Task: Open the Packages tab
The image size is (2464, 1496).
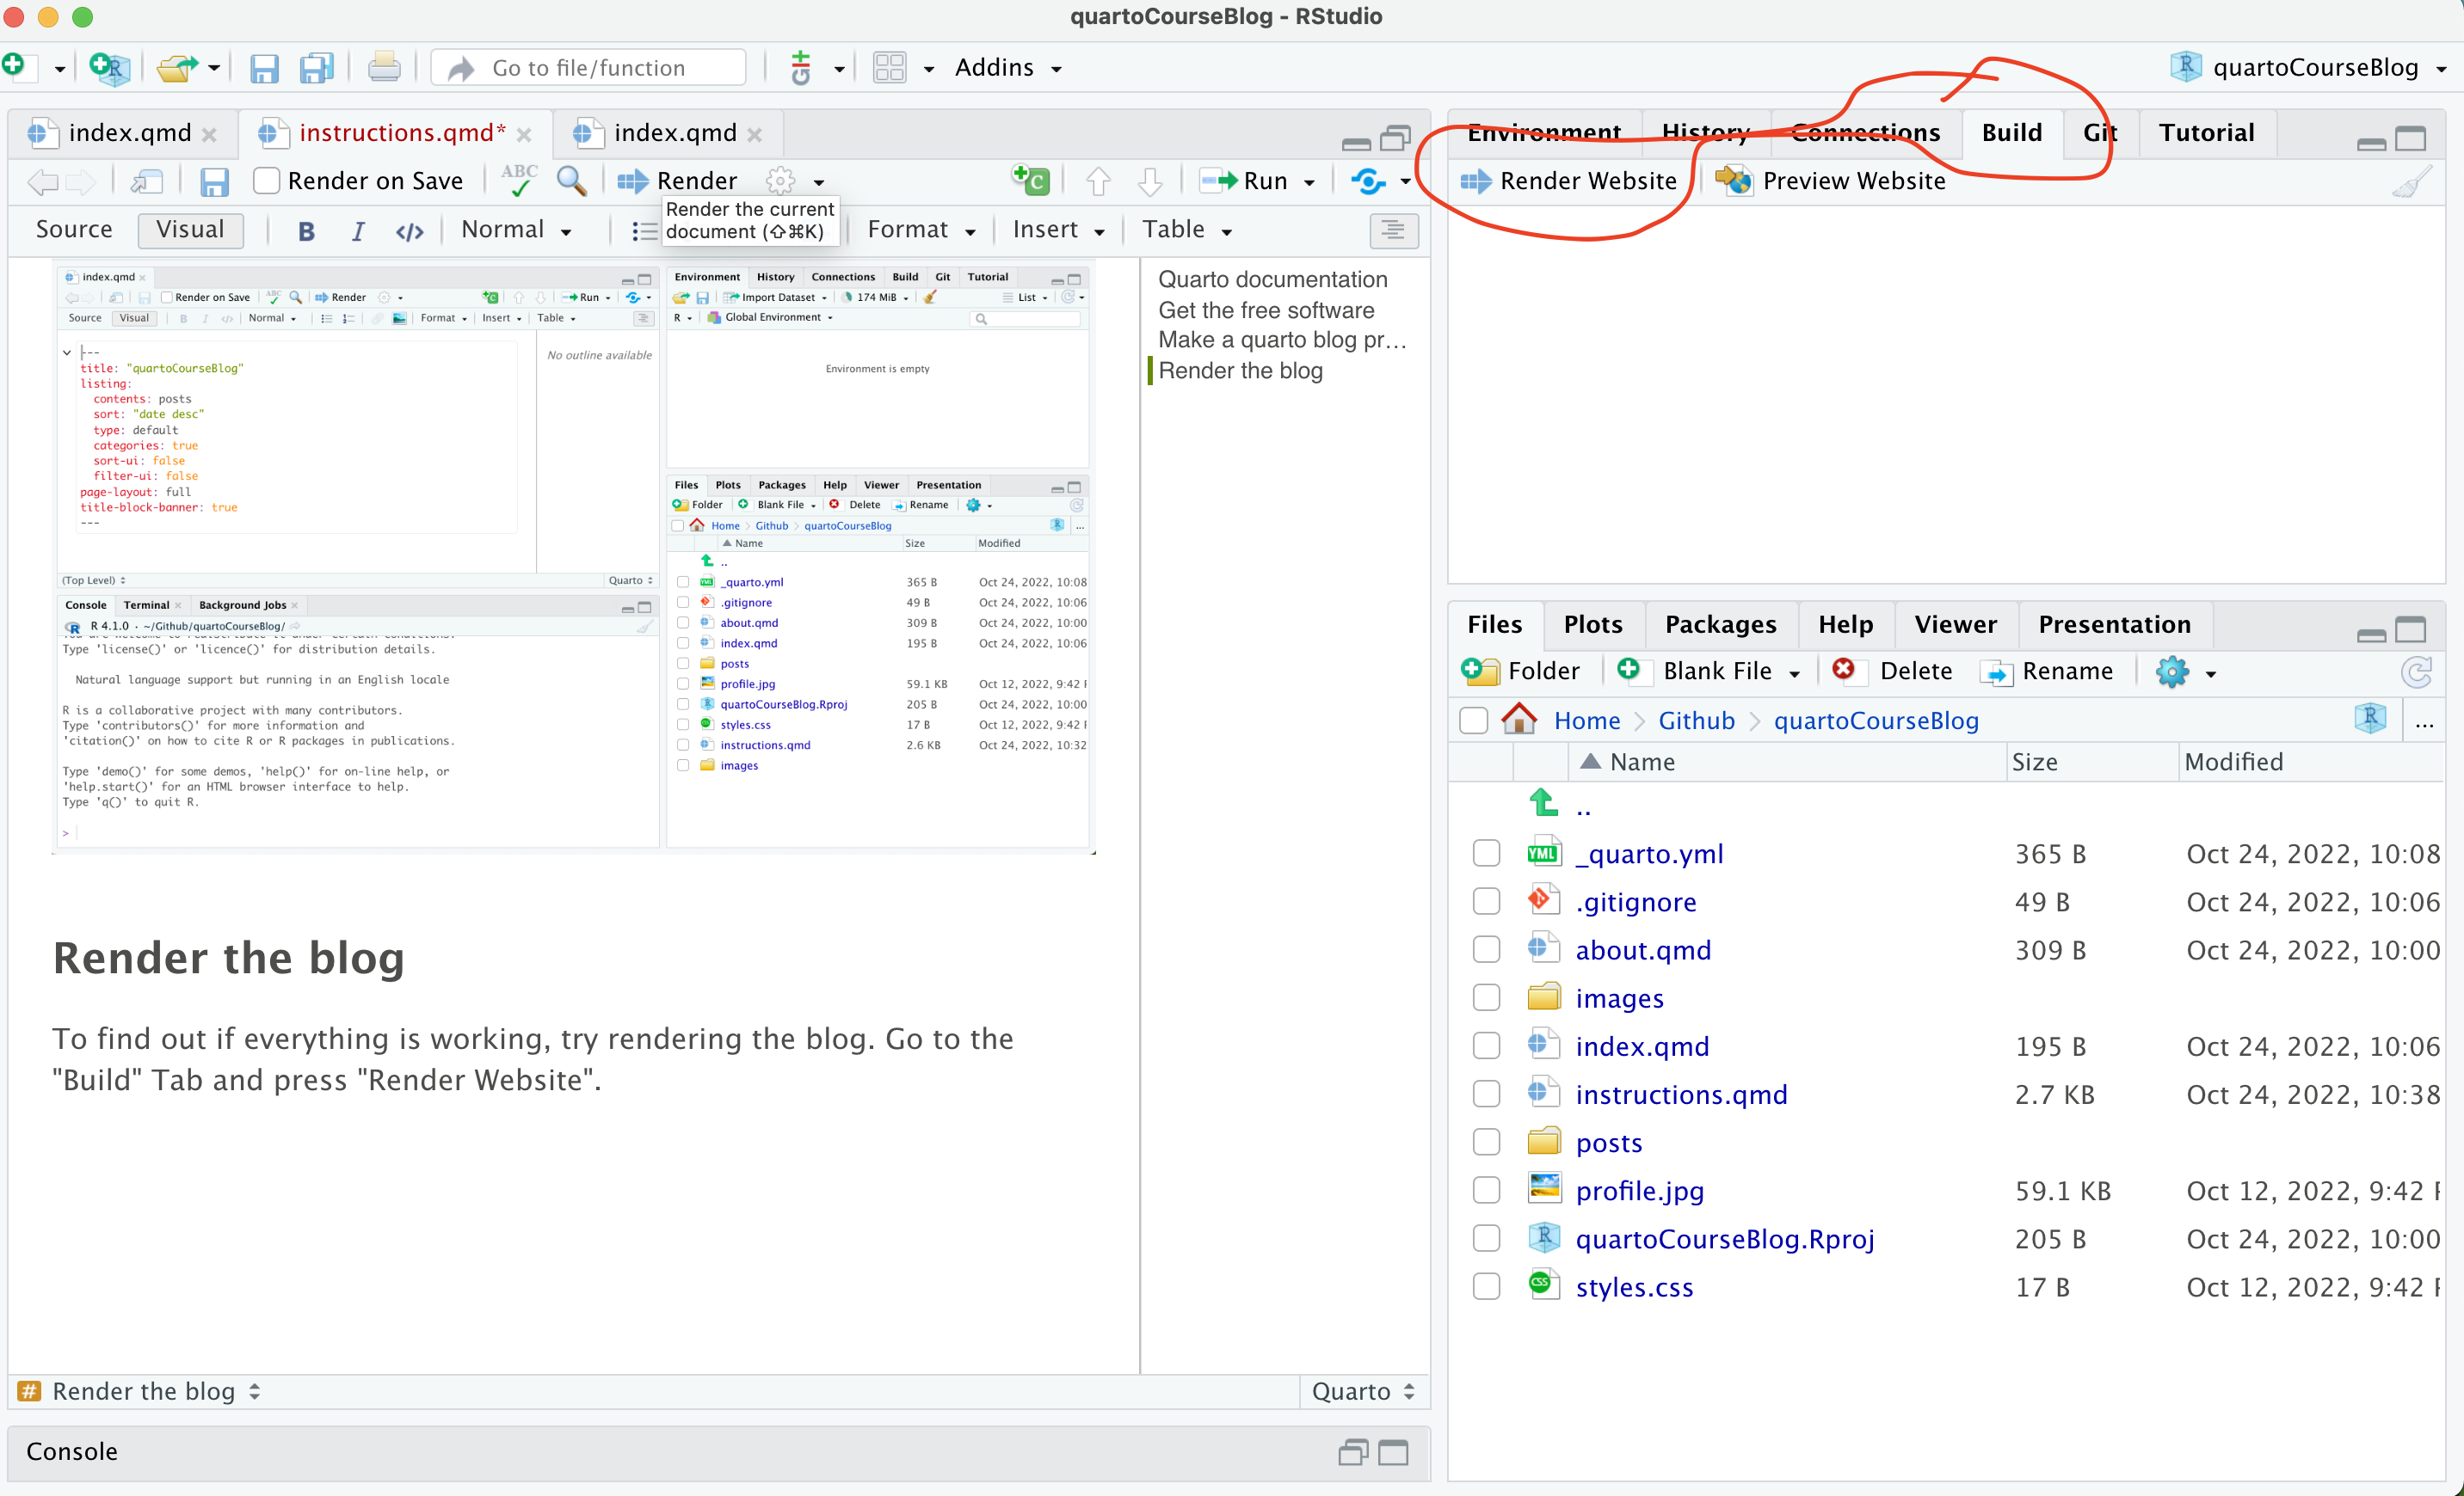Action: tap(1720, 624)
